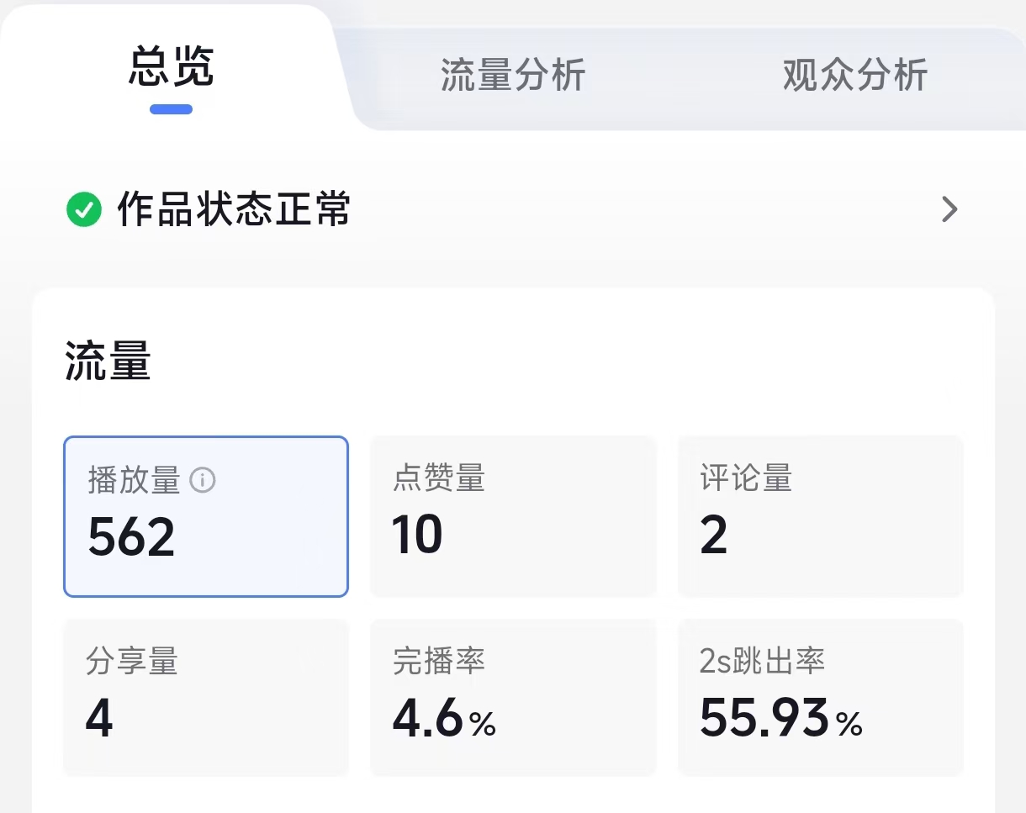Screen dimensions: 1026x813
Task: Tap the 55.93% bounce rate value
Action: tap(780, 719)
